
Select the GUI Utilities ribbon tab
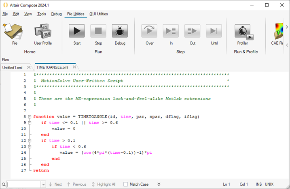coord(99,14)
